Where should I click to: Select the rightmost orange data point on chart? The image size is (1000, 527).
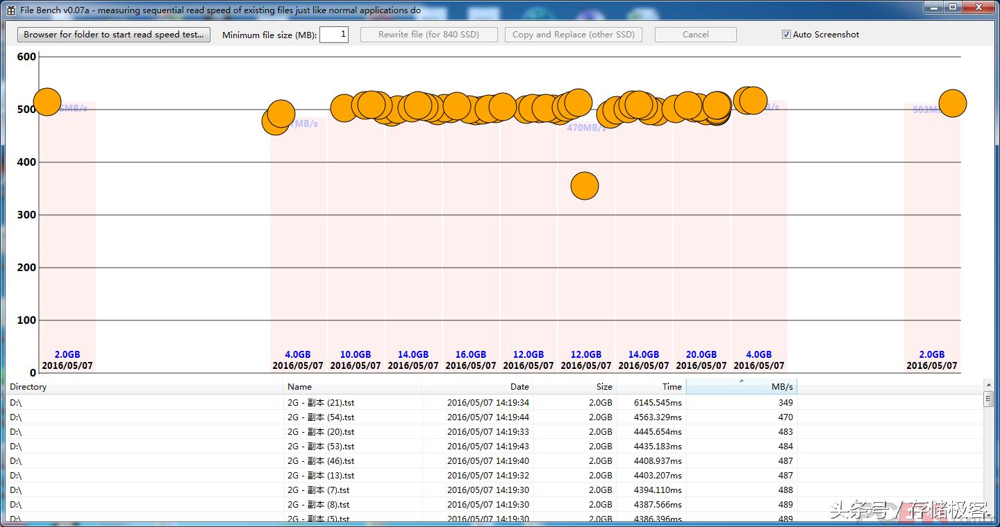[952, 103]
